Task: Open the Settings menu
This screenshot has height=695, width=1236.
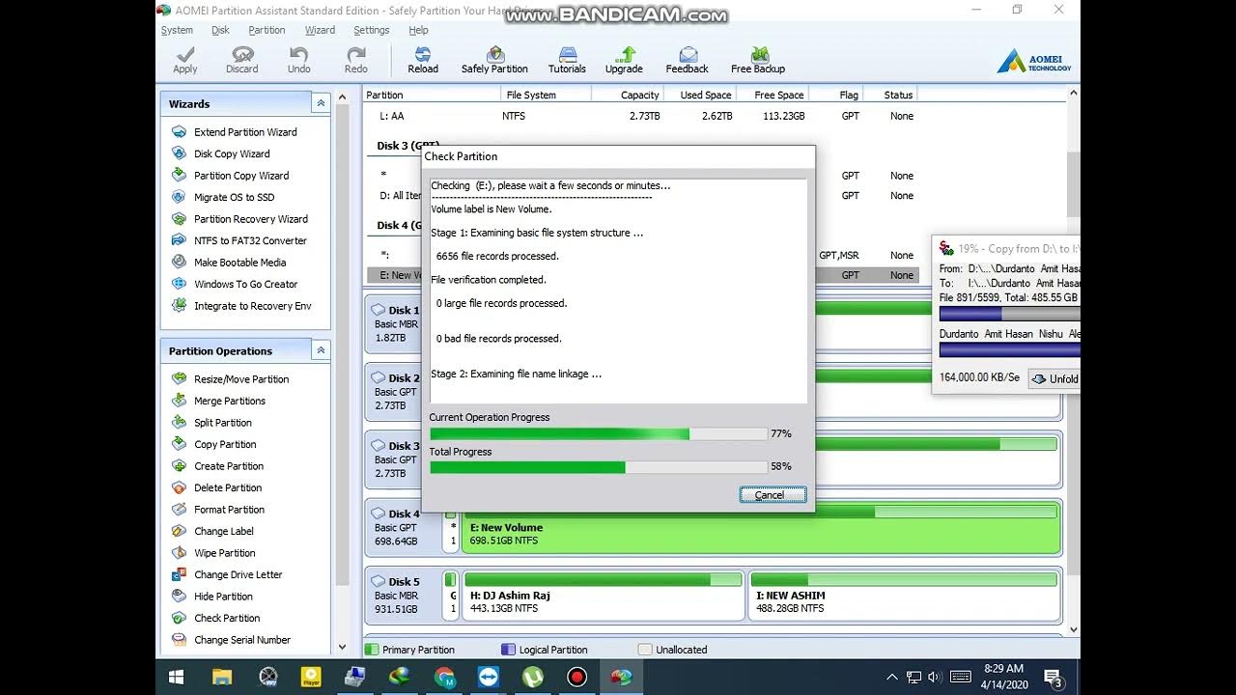Action: coord(371,30)
